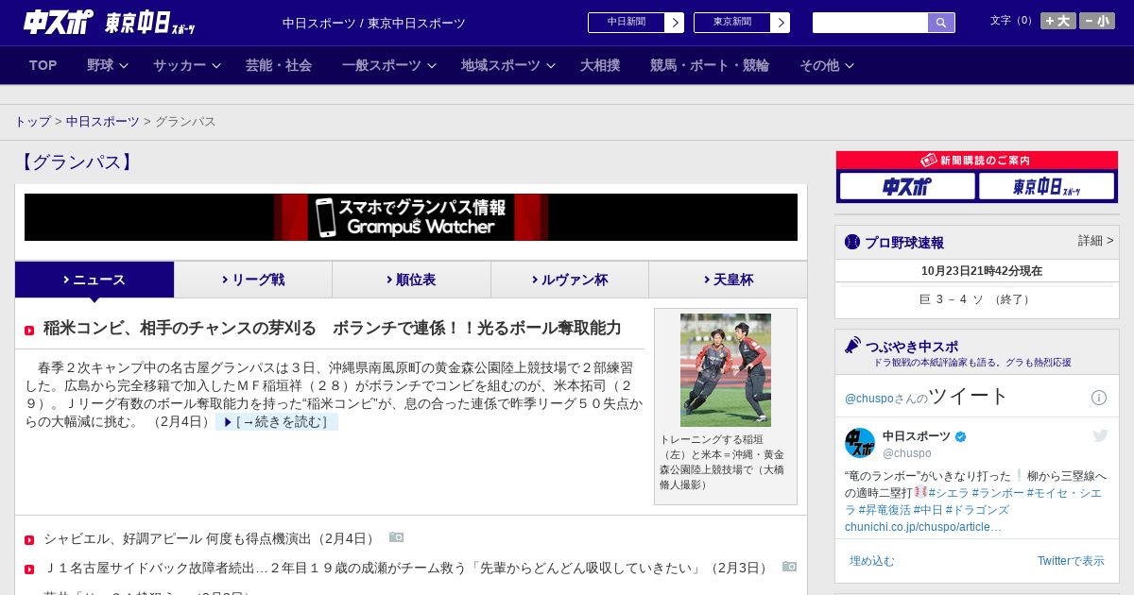Click the verified badge icon
1134x595 pixels.
[961, 436]
